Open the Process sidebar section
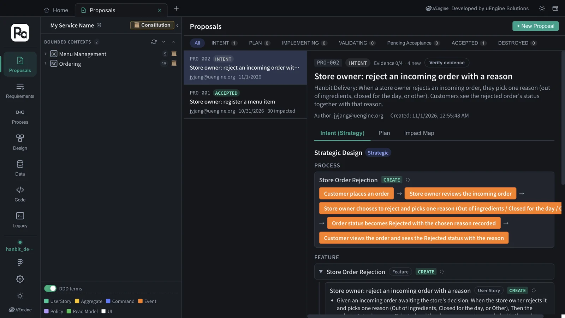565x318 pixels. point(20,116)
